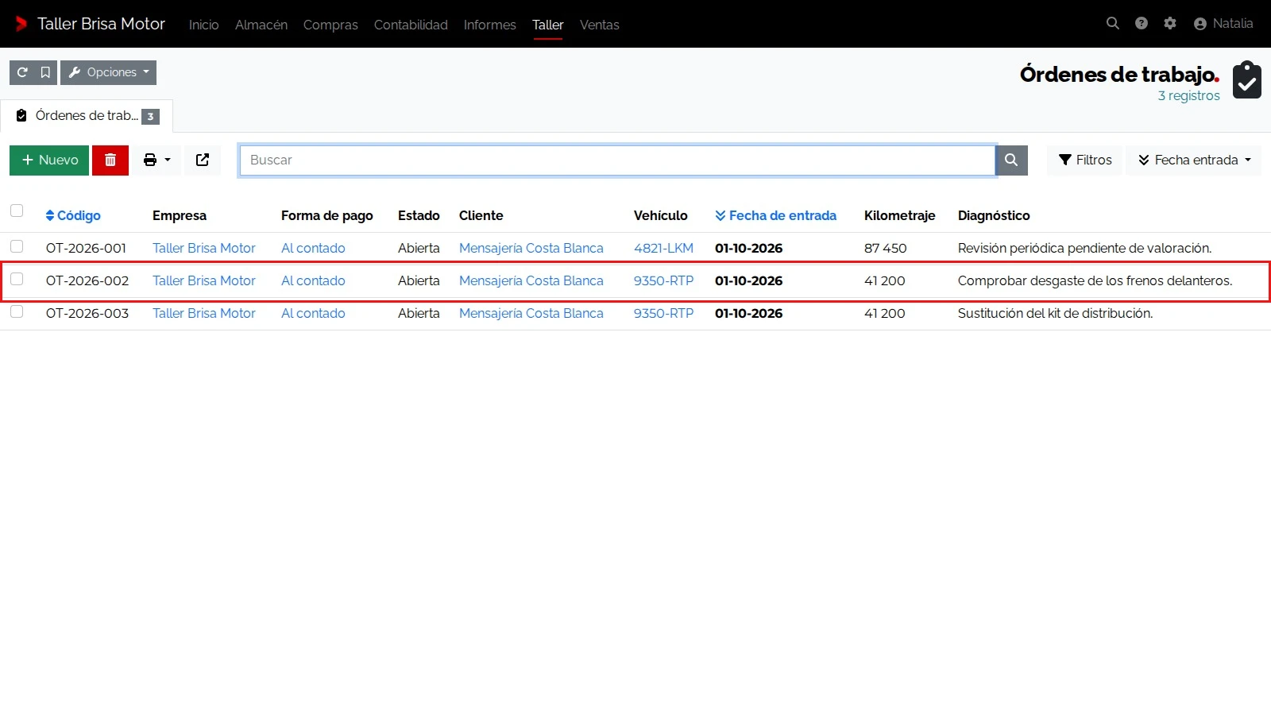1271x715 pixels.
Task: Click diagnosis 'Sustitución del kit de distribución.'
Action: (x=1055, y=313)
